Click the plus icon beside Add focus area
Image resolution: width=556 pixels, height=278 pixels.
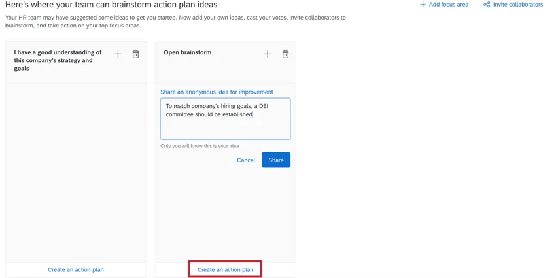[423, 5]
